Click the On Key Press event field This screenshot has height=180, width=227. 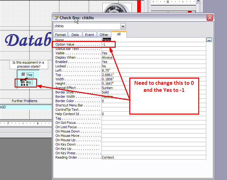[x=154, y=153]
